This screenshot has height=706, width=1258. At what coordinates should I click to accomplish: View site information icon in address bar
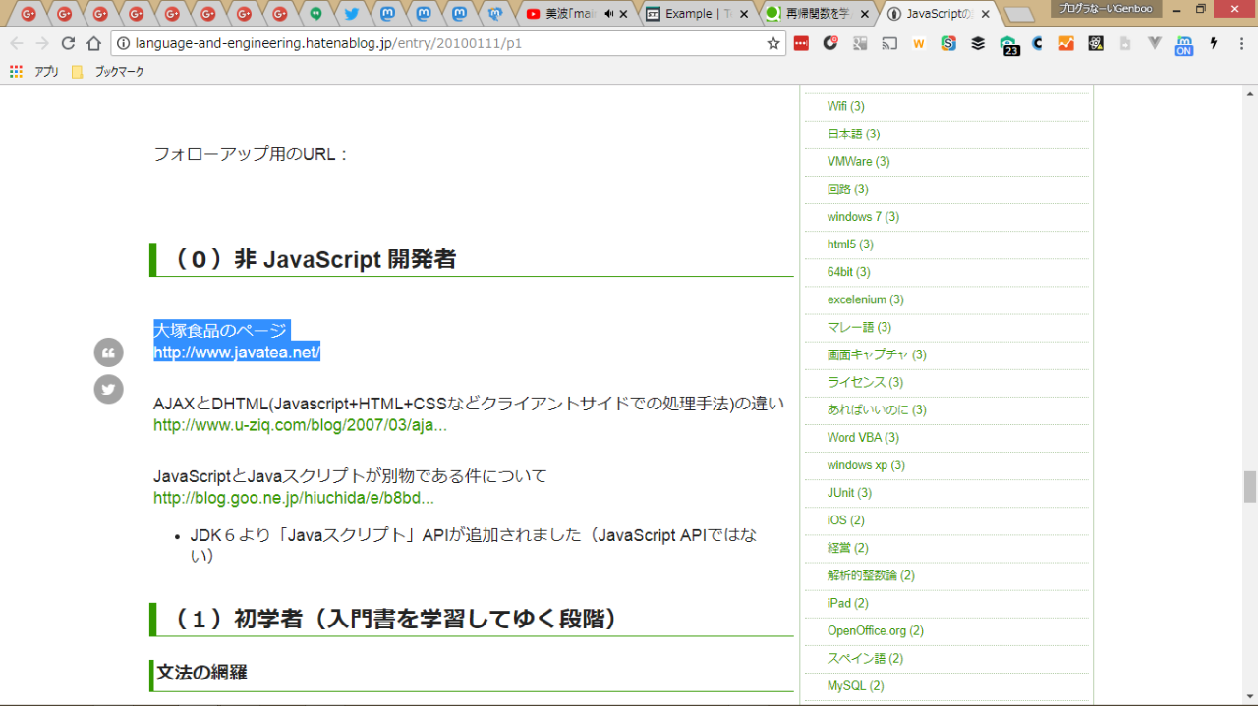[x=123, y=43]
